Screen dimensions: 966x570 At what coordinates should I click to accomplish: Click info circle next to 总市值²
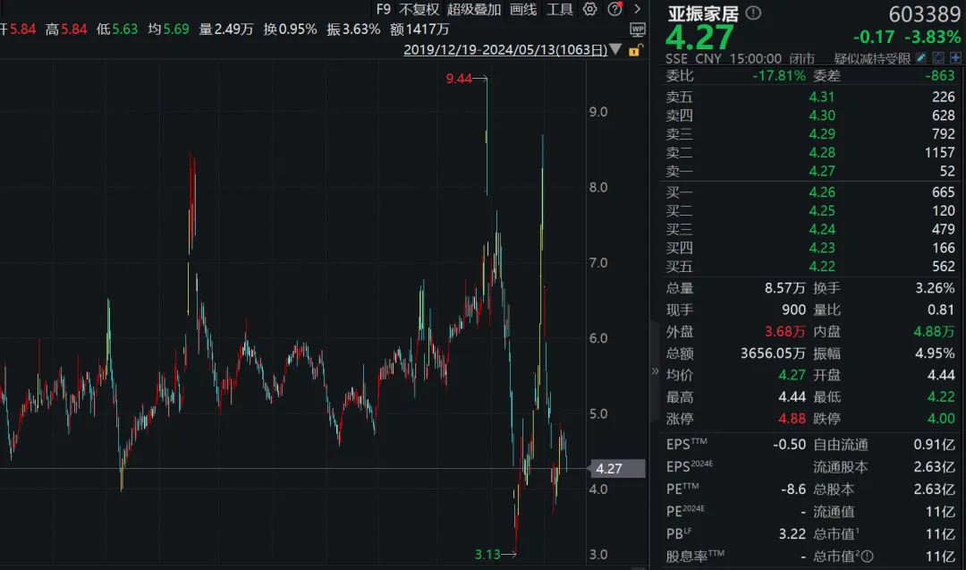point(868,557)
